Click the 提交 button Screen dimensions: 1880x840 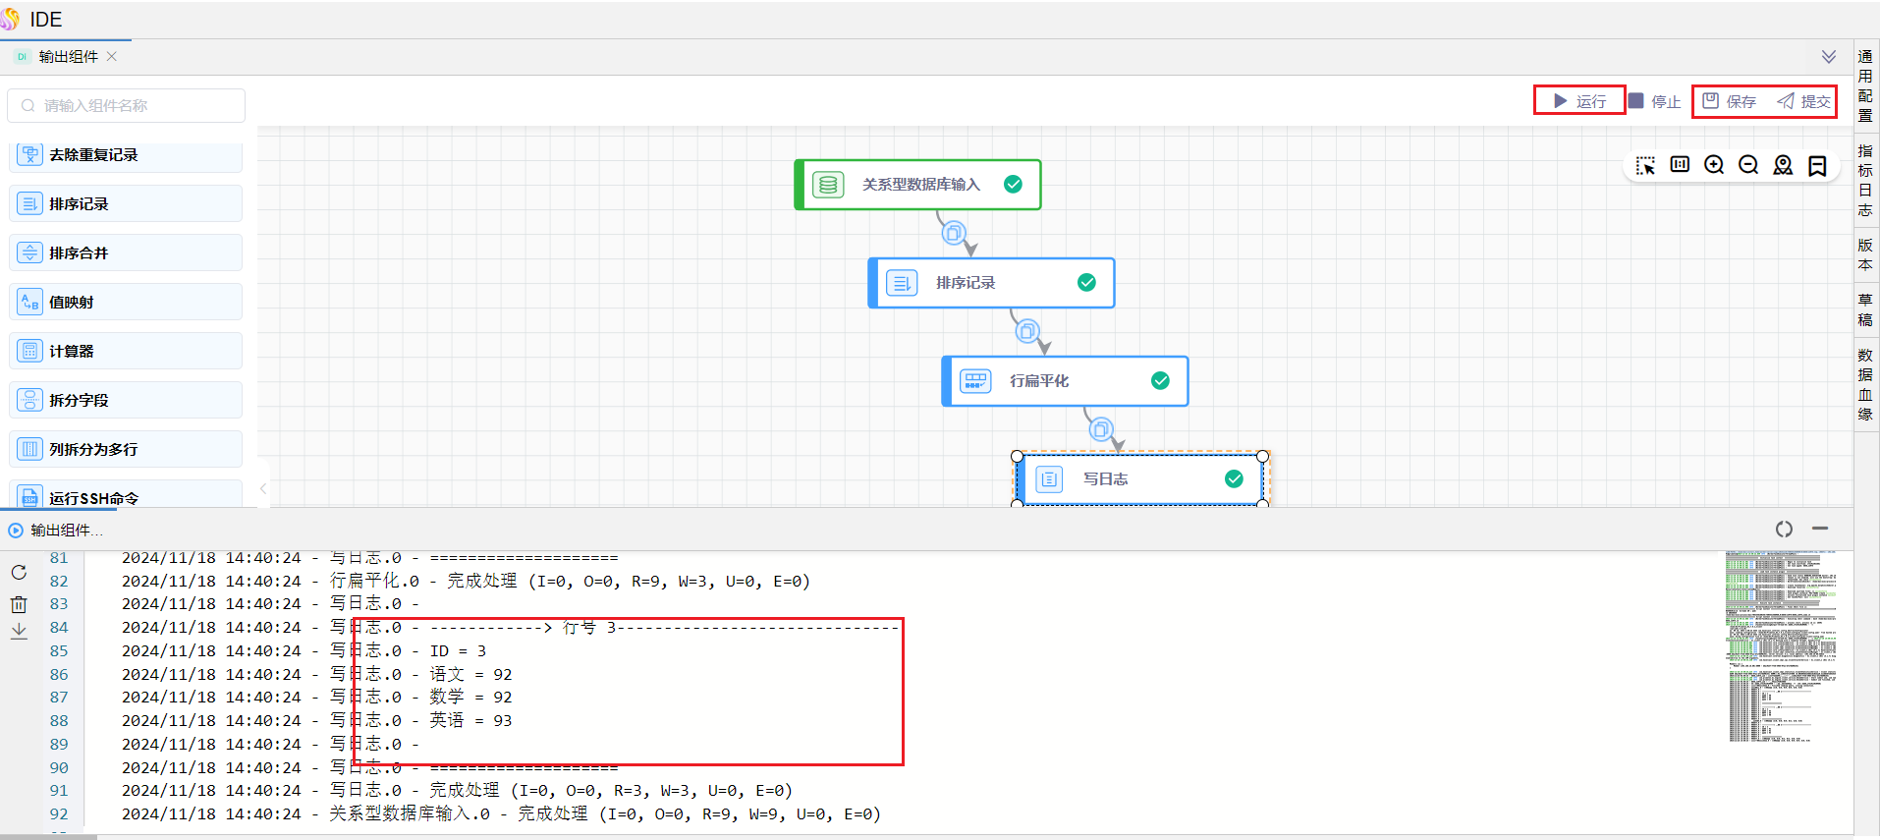click(x=1804, y=101)
